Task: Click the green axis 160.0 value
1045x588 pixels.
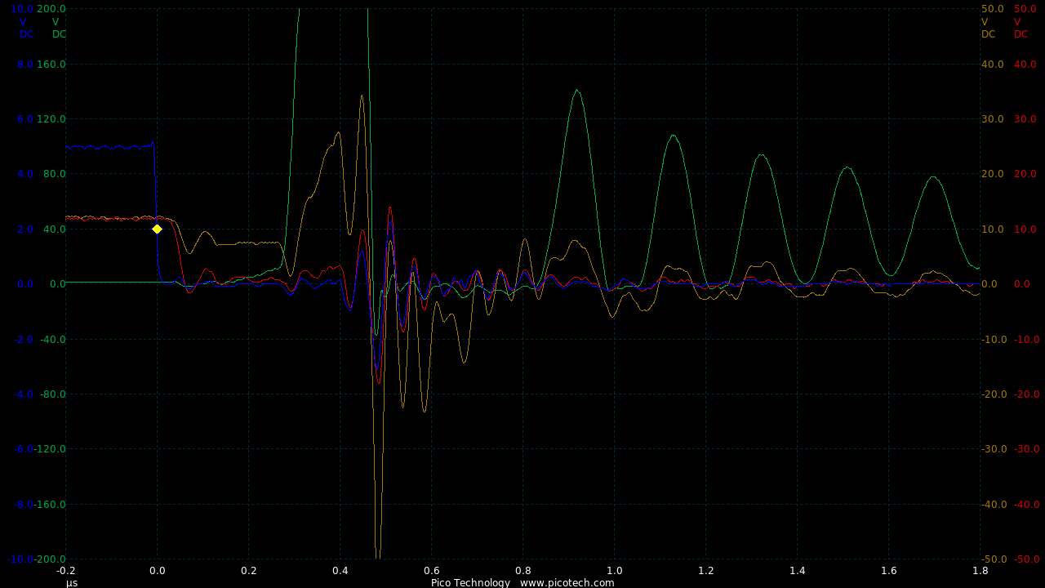Action: click(51, 65)
